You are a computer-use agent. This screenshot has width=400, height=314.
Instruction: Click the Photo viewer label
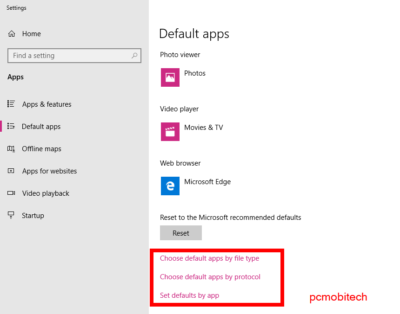[x=180, y=55]
